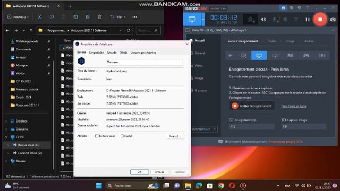Pause the Bandicam recording
Viewport: 340px width, 191px height.
(308, 19)
